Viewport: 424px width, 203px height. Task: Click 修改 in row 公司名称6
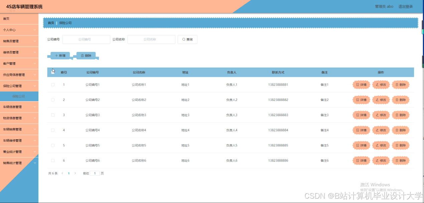coord(381,160)
